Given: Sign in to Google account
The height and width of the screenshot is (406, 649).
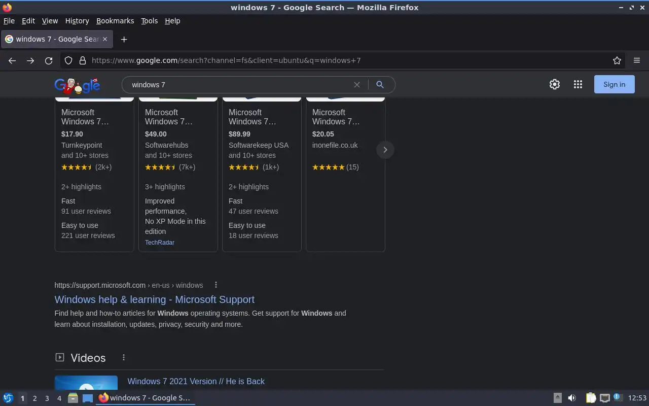Looking at the screenshot, I should click(614, 84).
